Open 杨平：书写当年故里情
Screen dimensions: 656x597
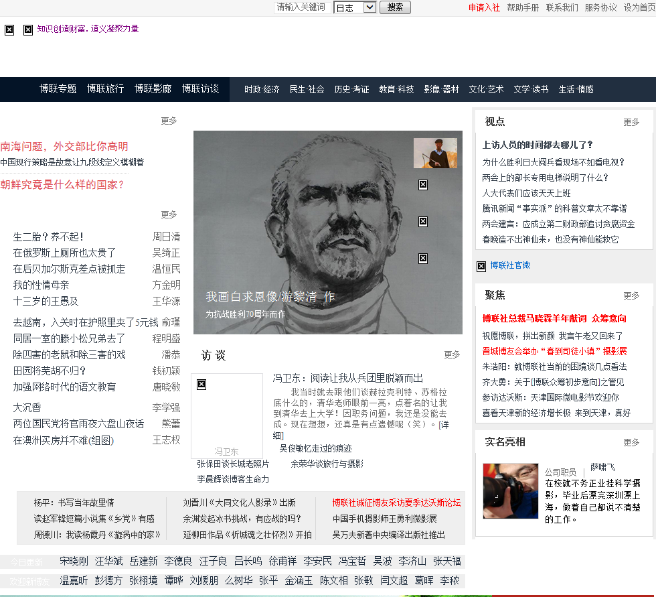pos(74,503)
